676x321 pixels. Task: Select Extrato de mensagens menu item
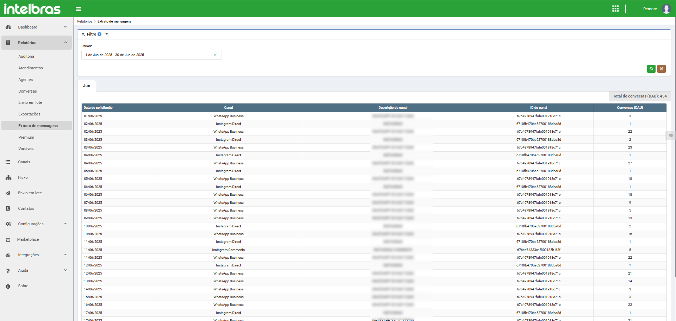(x=37, y=126)
